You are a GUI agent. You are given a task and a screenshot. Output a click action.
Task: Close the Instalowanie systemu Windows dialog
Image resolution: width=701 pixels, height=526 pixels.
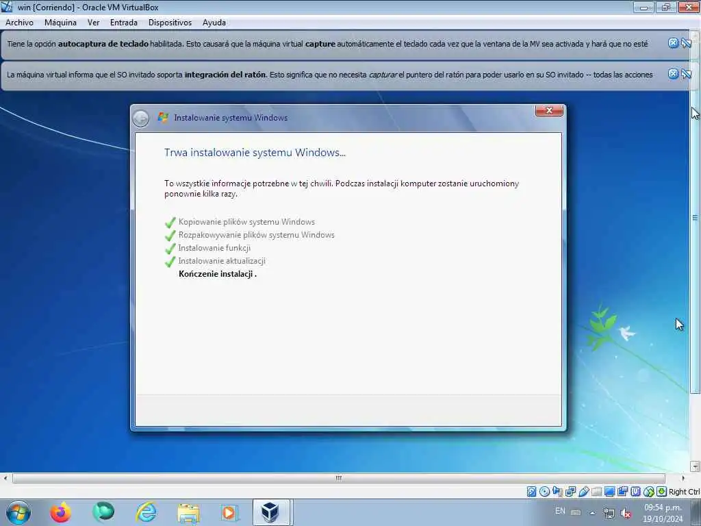pyautogui.click(x=550, y=110)
